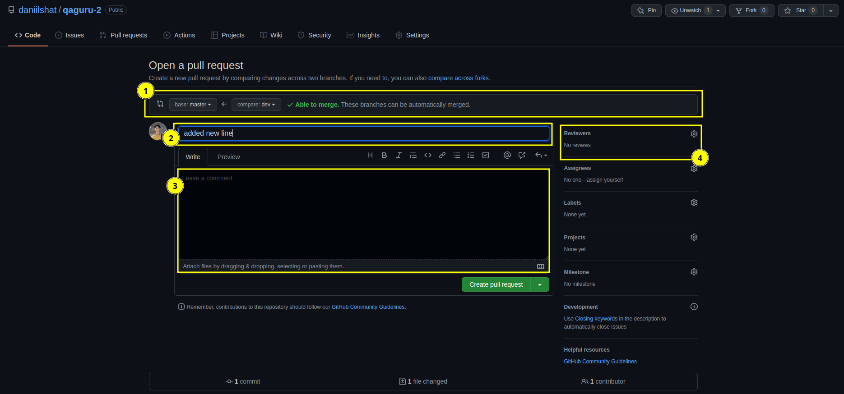Mention a user with the @ icon

click(507, 155)
